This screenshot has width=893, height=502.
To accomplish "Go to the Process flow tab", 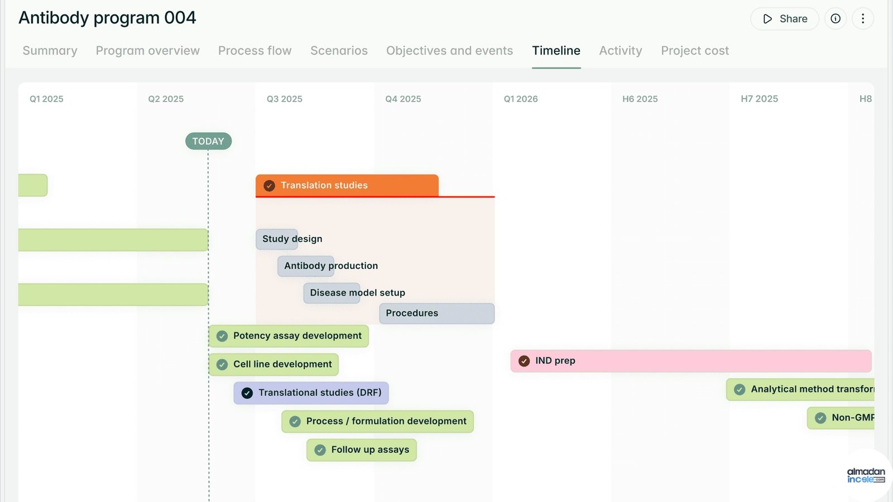I will point(255,51).
